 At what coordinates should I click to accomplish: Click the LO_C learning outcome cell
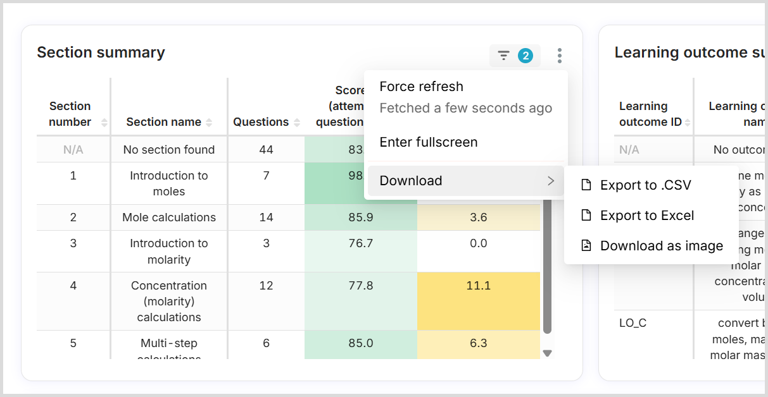633,323
